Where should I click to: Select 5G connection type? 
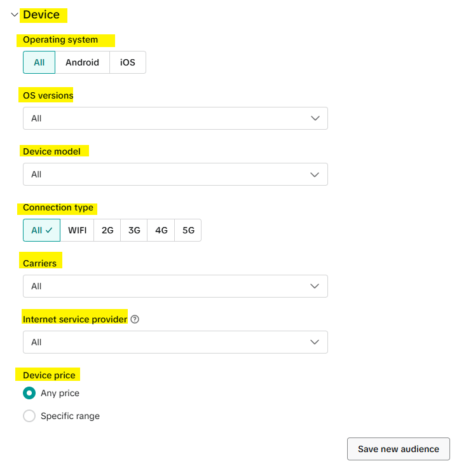click(x=188, y=230)
